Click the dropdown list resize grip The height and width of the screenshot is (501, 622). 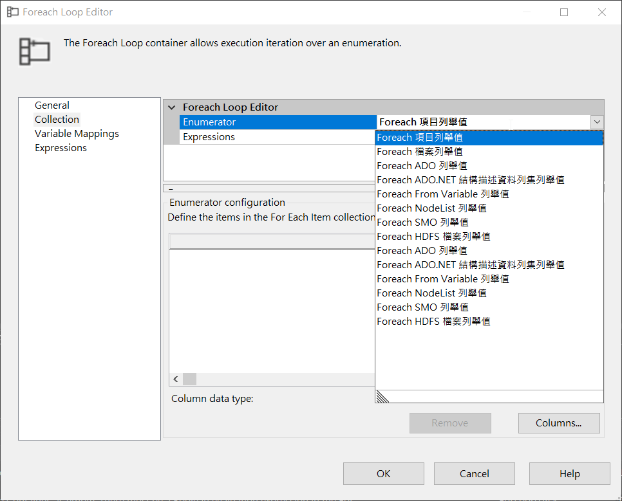(x=382, y=397)
